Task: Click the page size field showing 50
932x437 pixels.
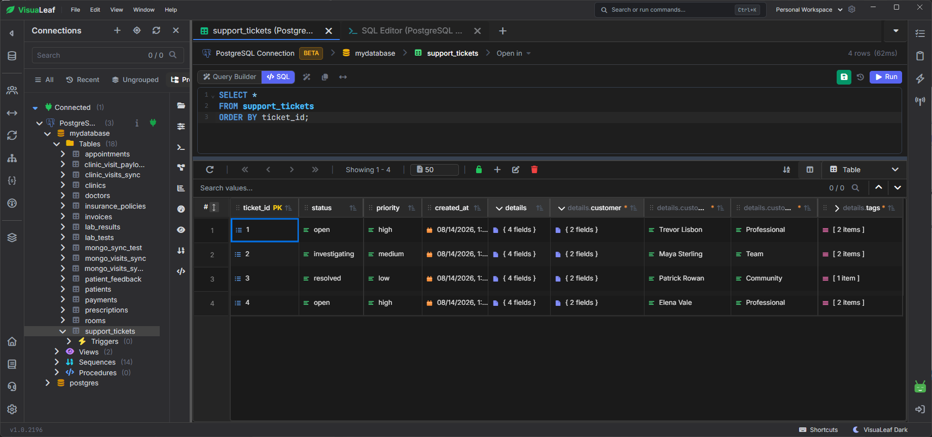Action: pos(435,170)
